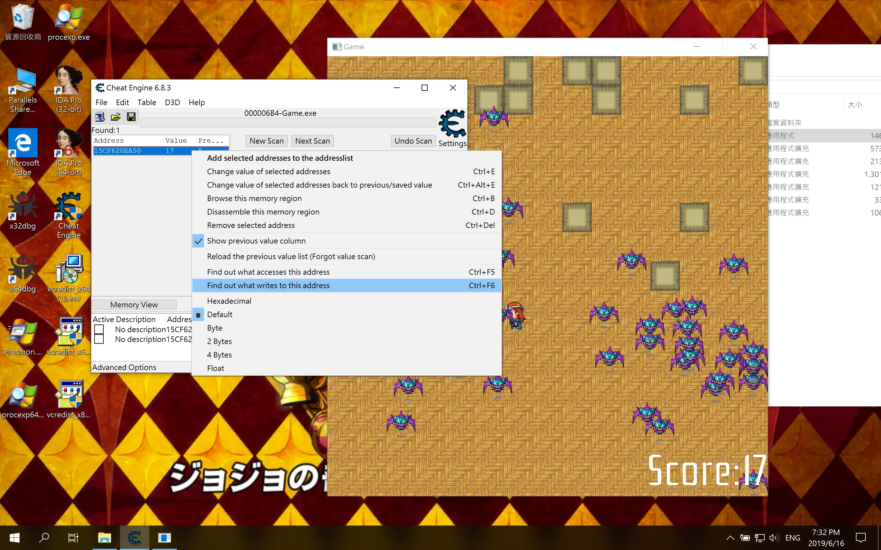
Task: Click the Undo Scan button
Action: pos(413,141)
